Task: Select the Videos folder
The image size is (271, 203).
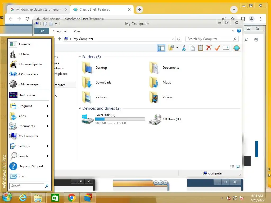Action: [x=161, y=97]
